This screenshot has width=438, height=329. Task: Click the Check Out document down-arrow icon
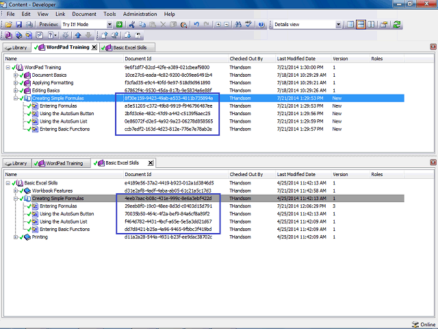(x=127, y=35)
